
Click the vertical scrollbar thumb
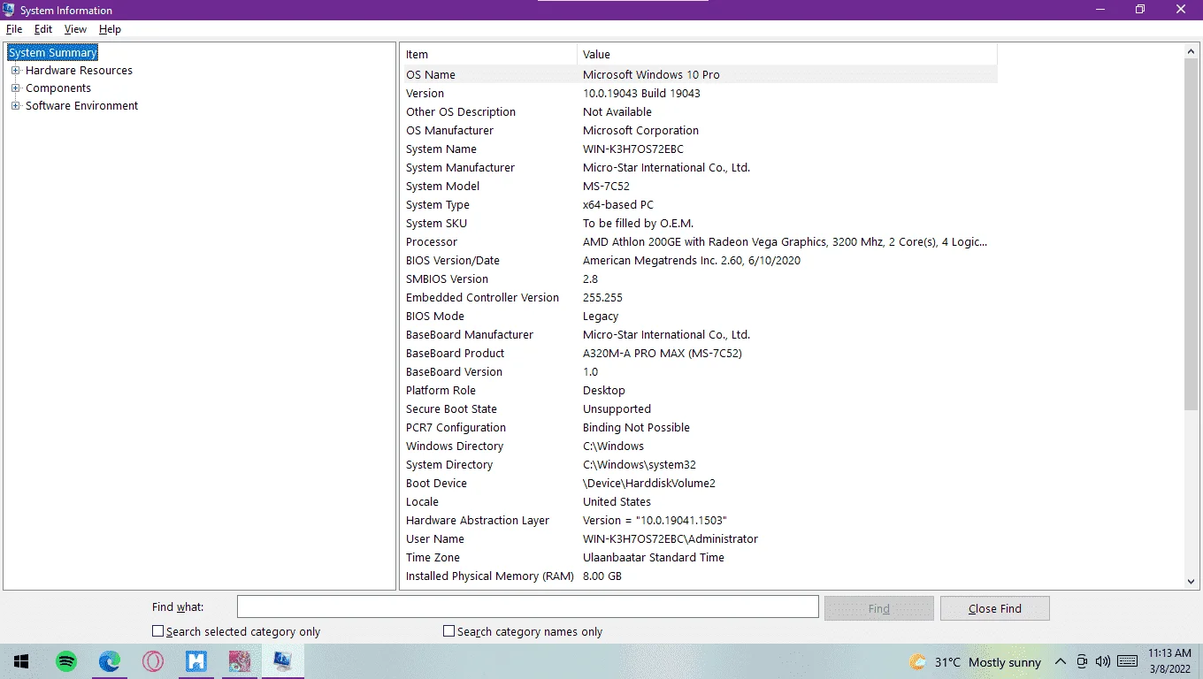click(1192, 234)
